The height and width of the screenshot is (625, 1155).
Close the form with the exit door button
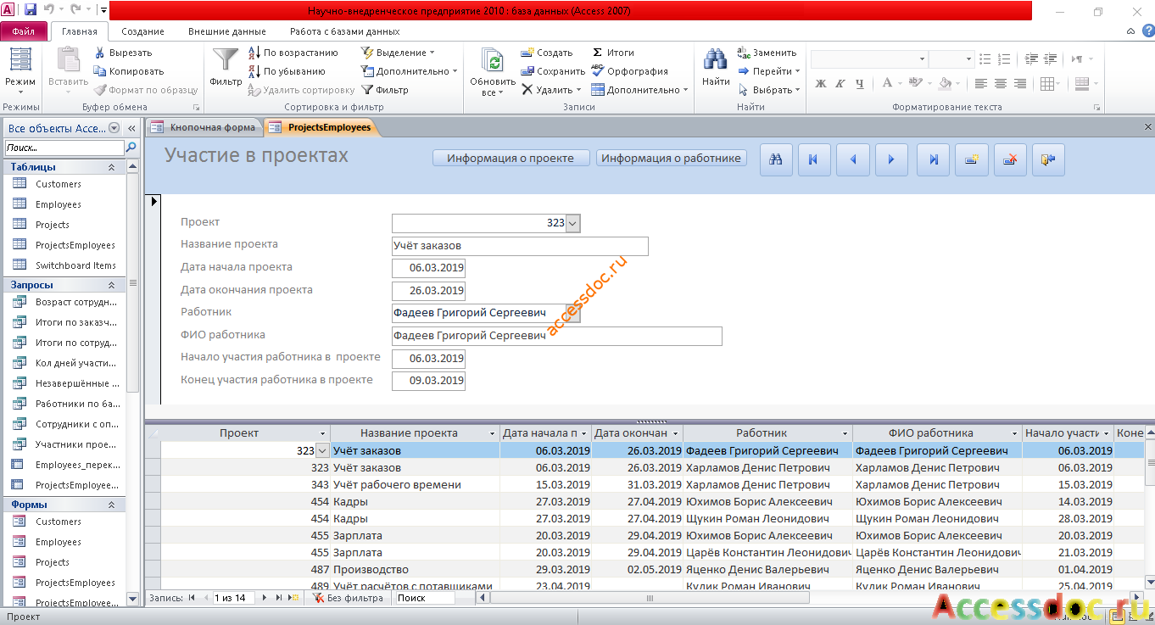click(x=1049, y=159)
